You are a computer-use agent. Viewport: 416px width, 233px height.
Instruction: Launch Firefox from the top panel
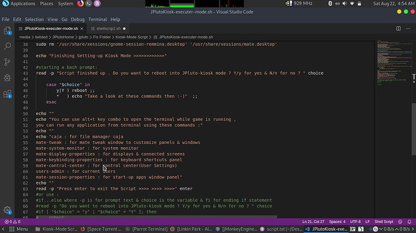[x=80, y=4]
